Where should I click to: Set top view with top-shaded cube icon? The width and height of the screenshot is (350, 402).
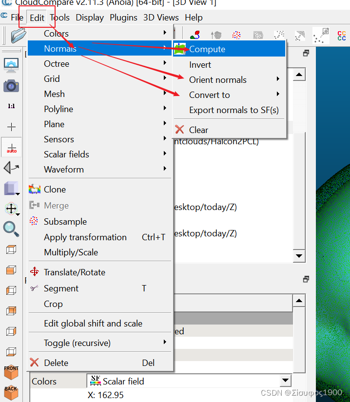point(11,249)
